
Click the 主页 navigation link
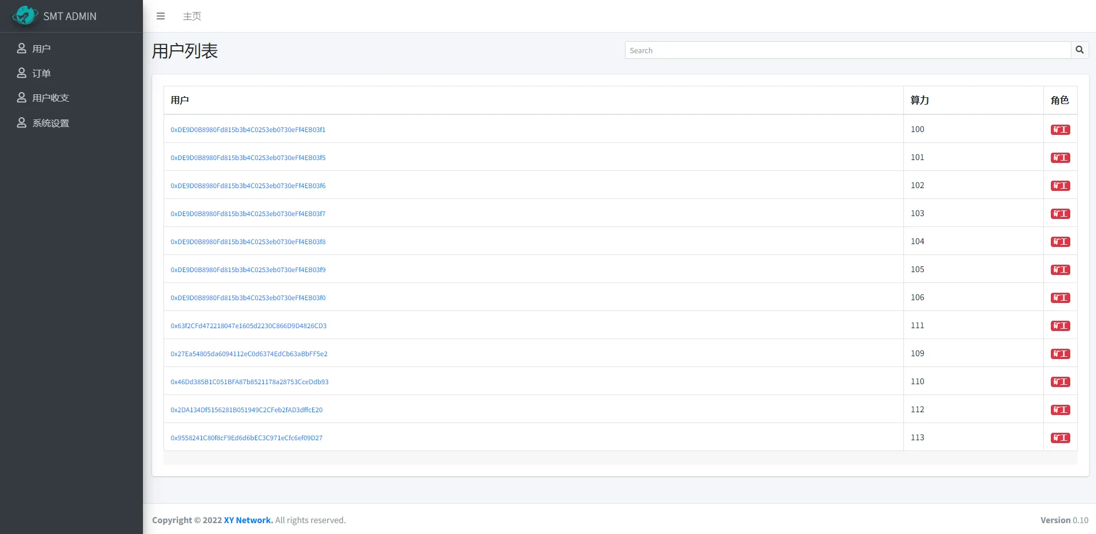click(x=192, y=16)
